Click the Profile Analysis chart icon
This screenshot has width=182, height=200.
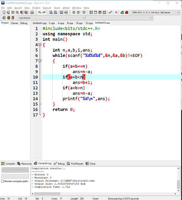[122, 12]
